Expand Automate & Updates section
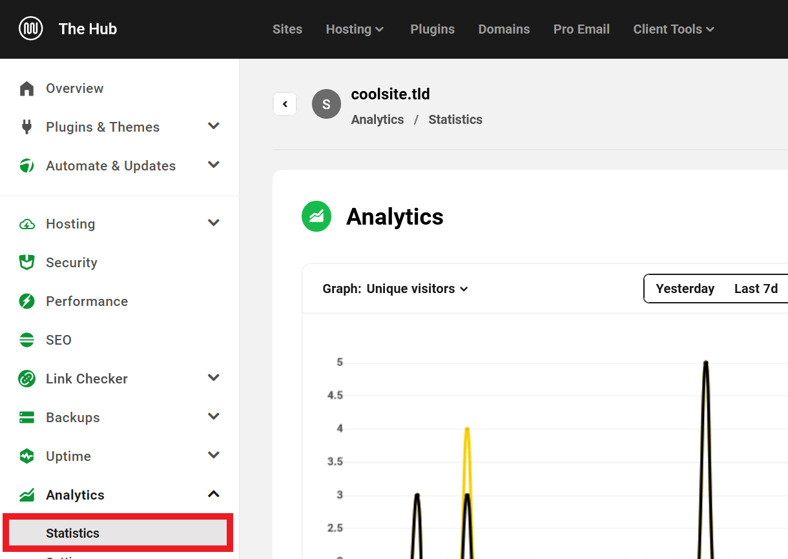788x559 pixels. point(214,165)
